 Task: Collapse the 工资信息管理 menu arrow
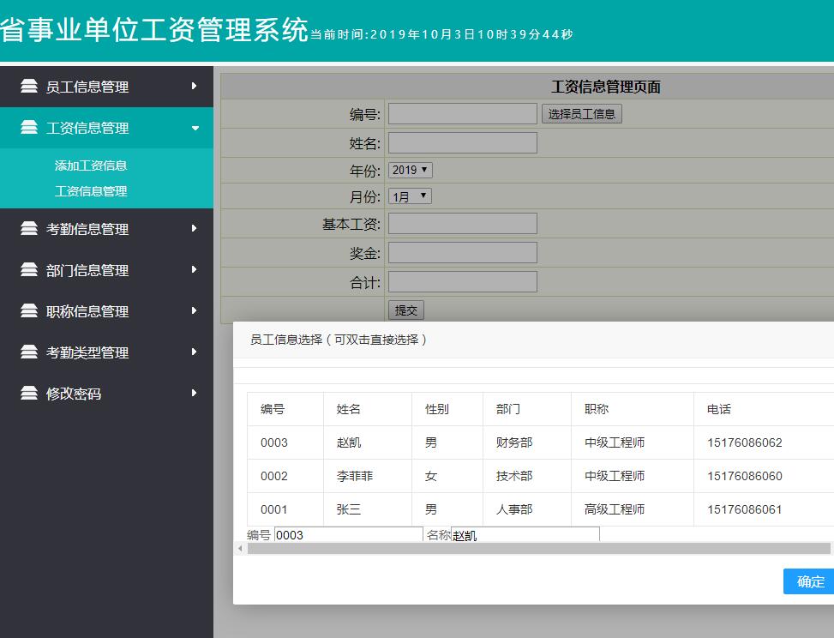(x=195, y=129)
